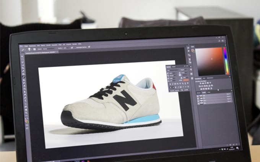Click the Screen Mode icon at the toolbox bottom
260x162 pixels.
click(27, 128)
